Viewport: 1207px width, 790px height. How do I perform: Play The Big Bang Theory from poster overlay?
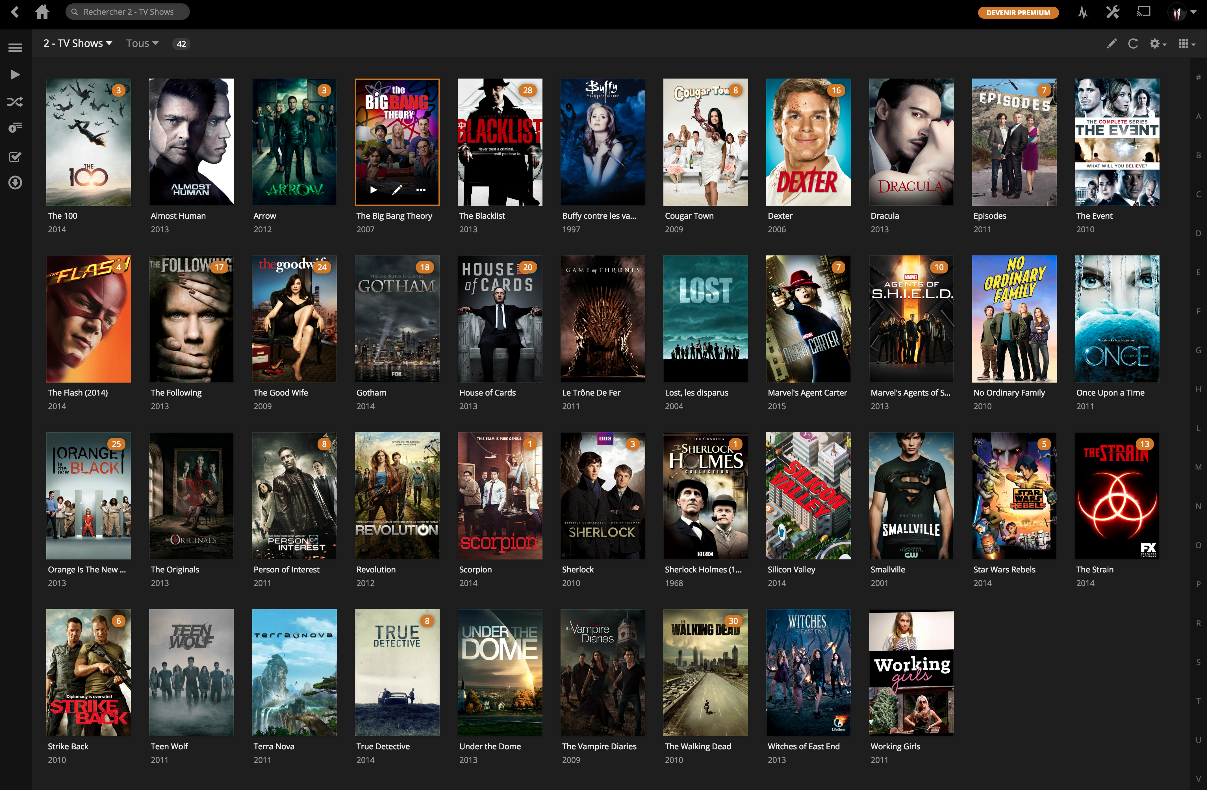374,190
